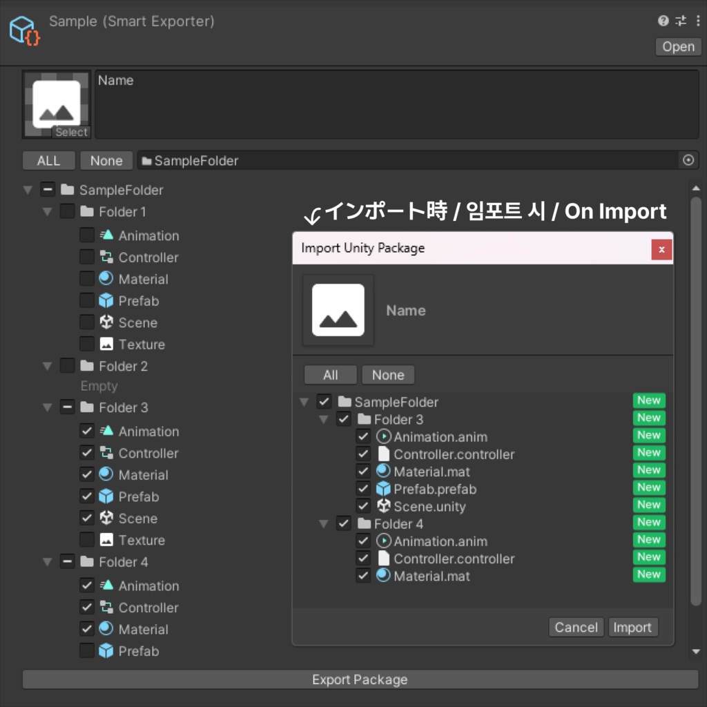707x707 pixels.
Task: Collapse Folder 3 in exporter tree
Action: [x=48, y=407]
